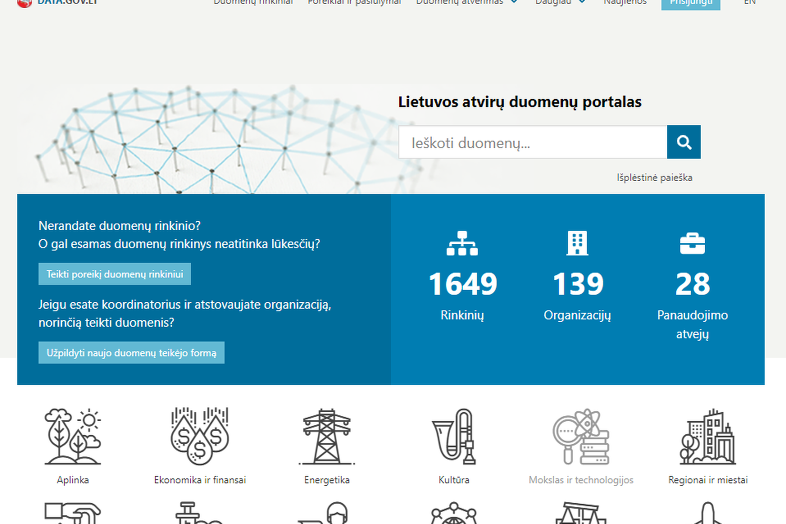
Task: Select the Aplinka category icon
Action: pyautogui.click(x=73, y=436)
